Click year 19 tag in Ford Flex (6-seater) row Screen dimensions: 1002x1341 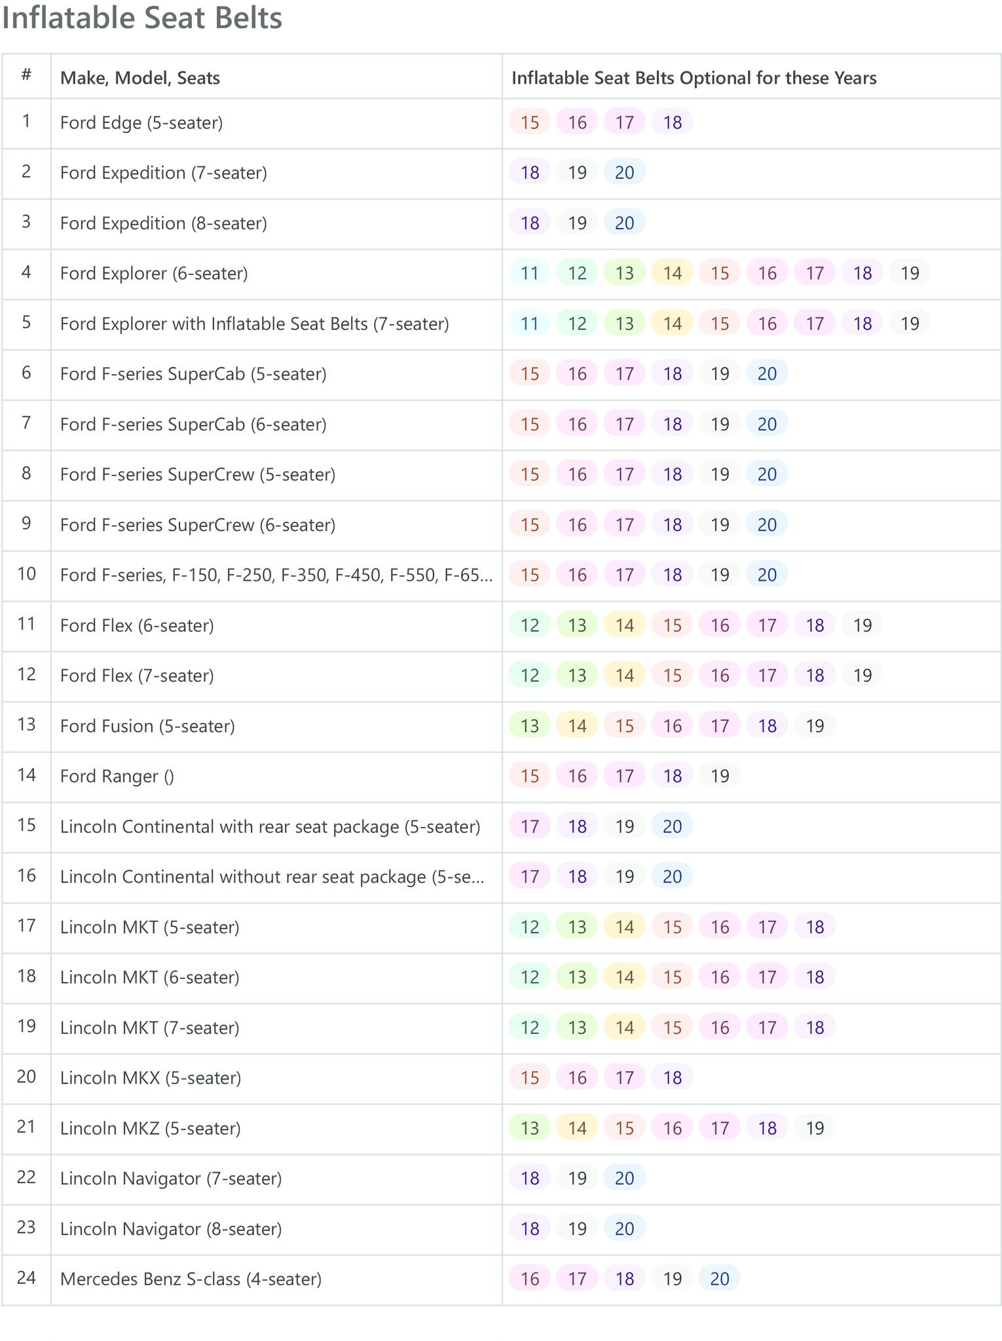click(863, 625)
